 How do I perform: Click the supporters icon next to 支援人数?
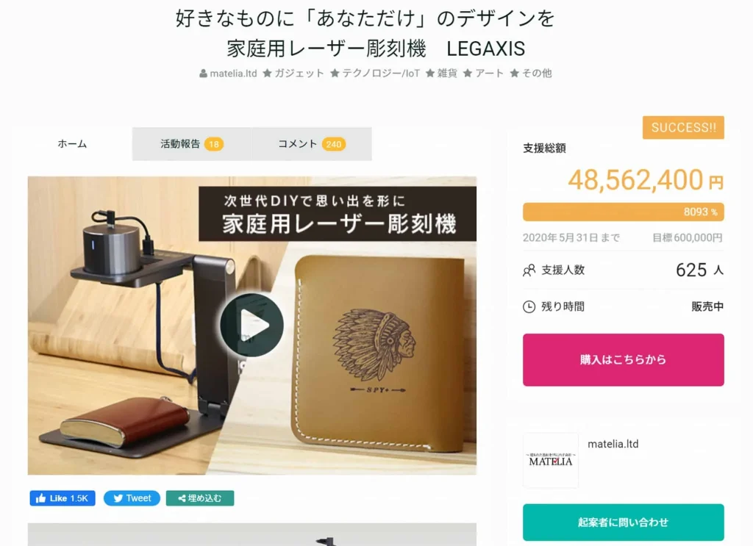(529, 270)
